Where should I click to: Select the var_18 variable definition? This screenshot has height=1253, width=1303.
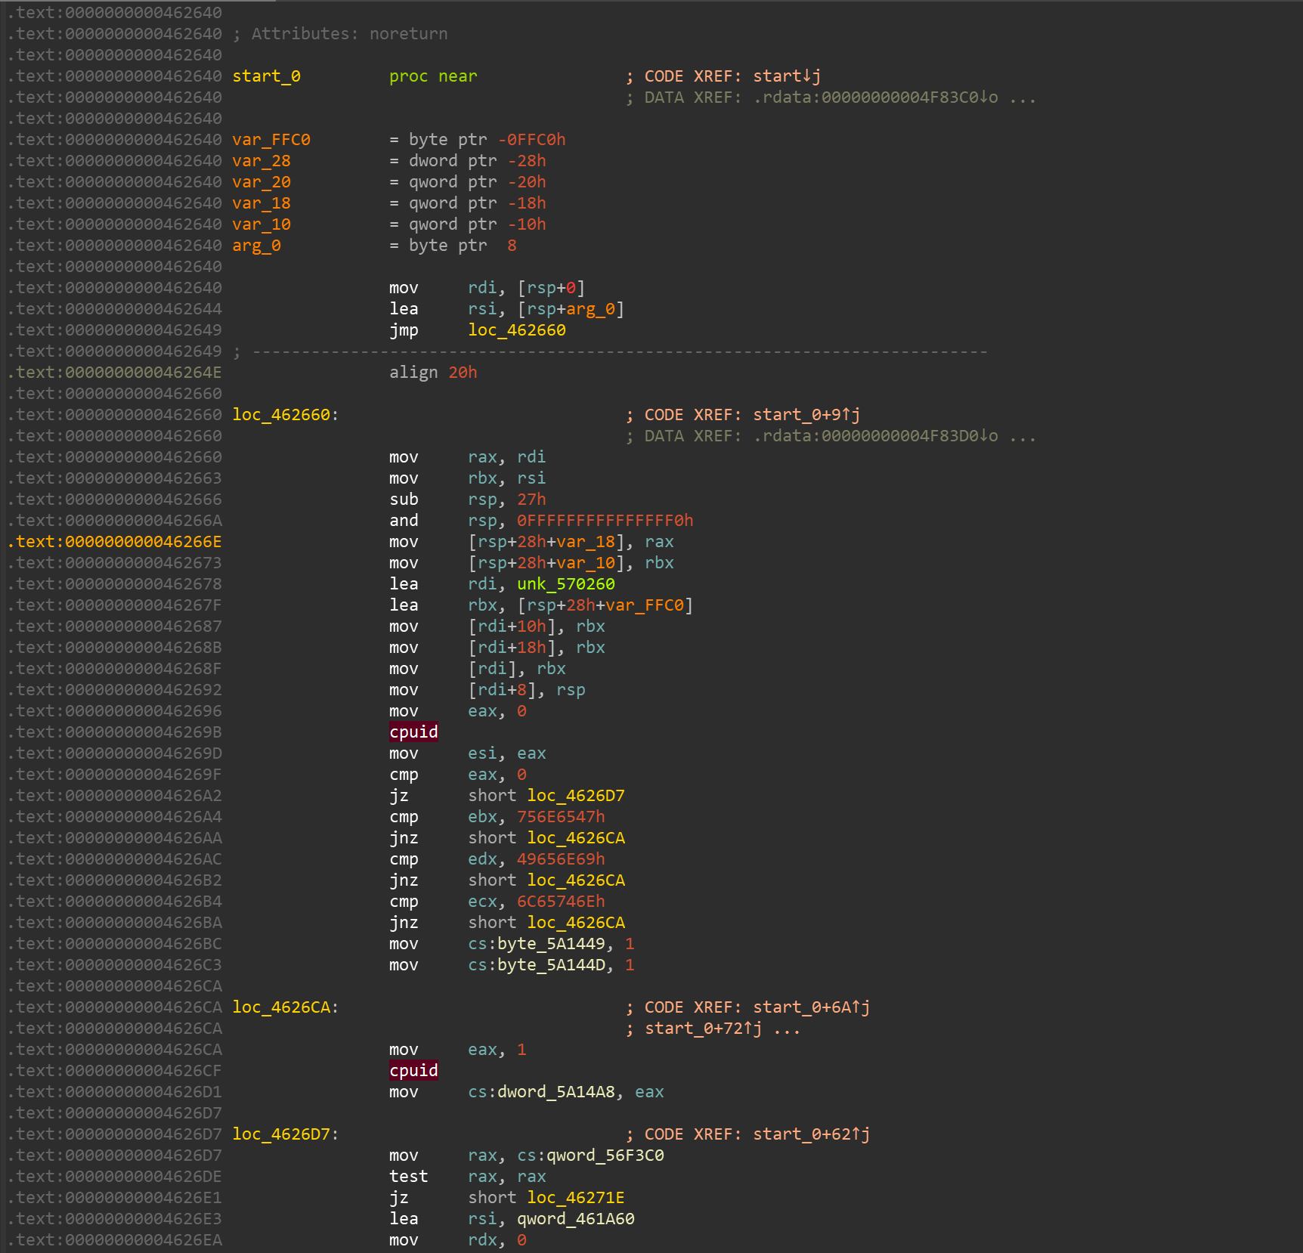[x=262, y=203]
